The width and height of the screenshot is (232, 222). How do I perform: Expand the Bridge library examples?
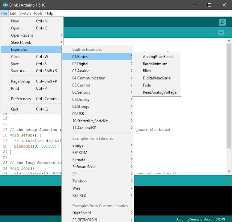(x=98, y=145)
